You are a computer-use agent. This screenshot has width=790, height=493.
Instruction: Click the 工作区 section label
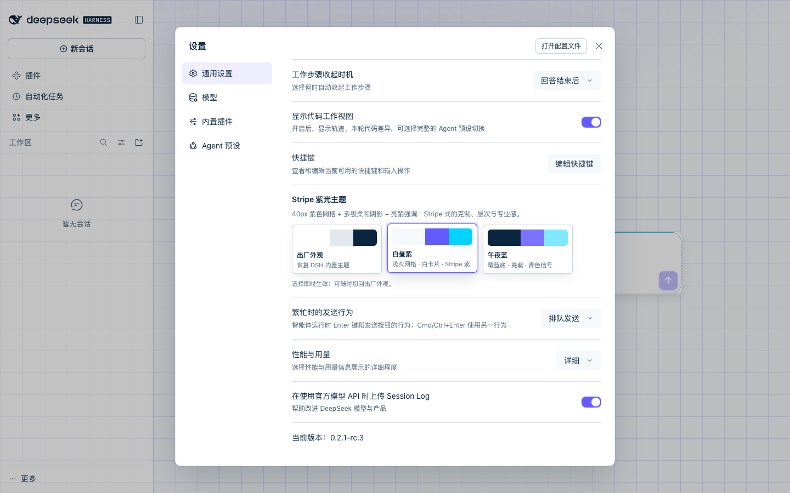coord(20,142)
